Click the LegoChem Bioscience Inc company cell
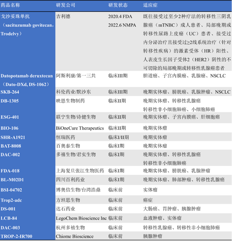Image resolution: width=232 pixels, height=242 pixels. pyautogui.click(x=81, y=218)
